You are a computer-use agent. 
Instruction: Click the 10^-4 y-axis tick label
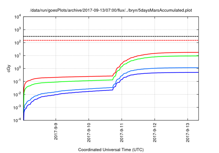click(17, 120)
